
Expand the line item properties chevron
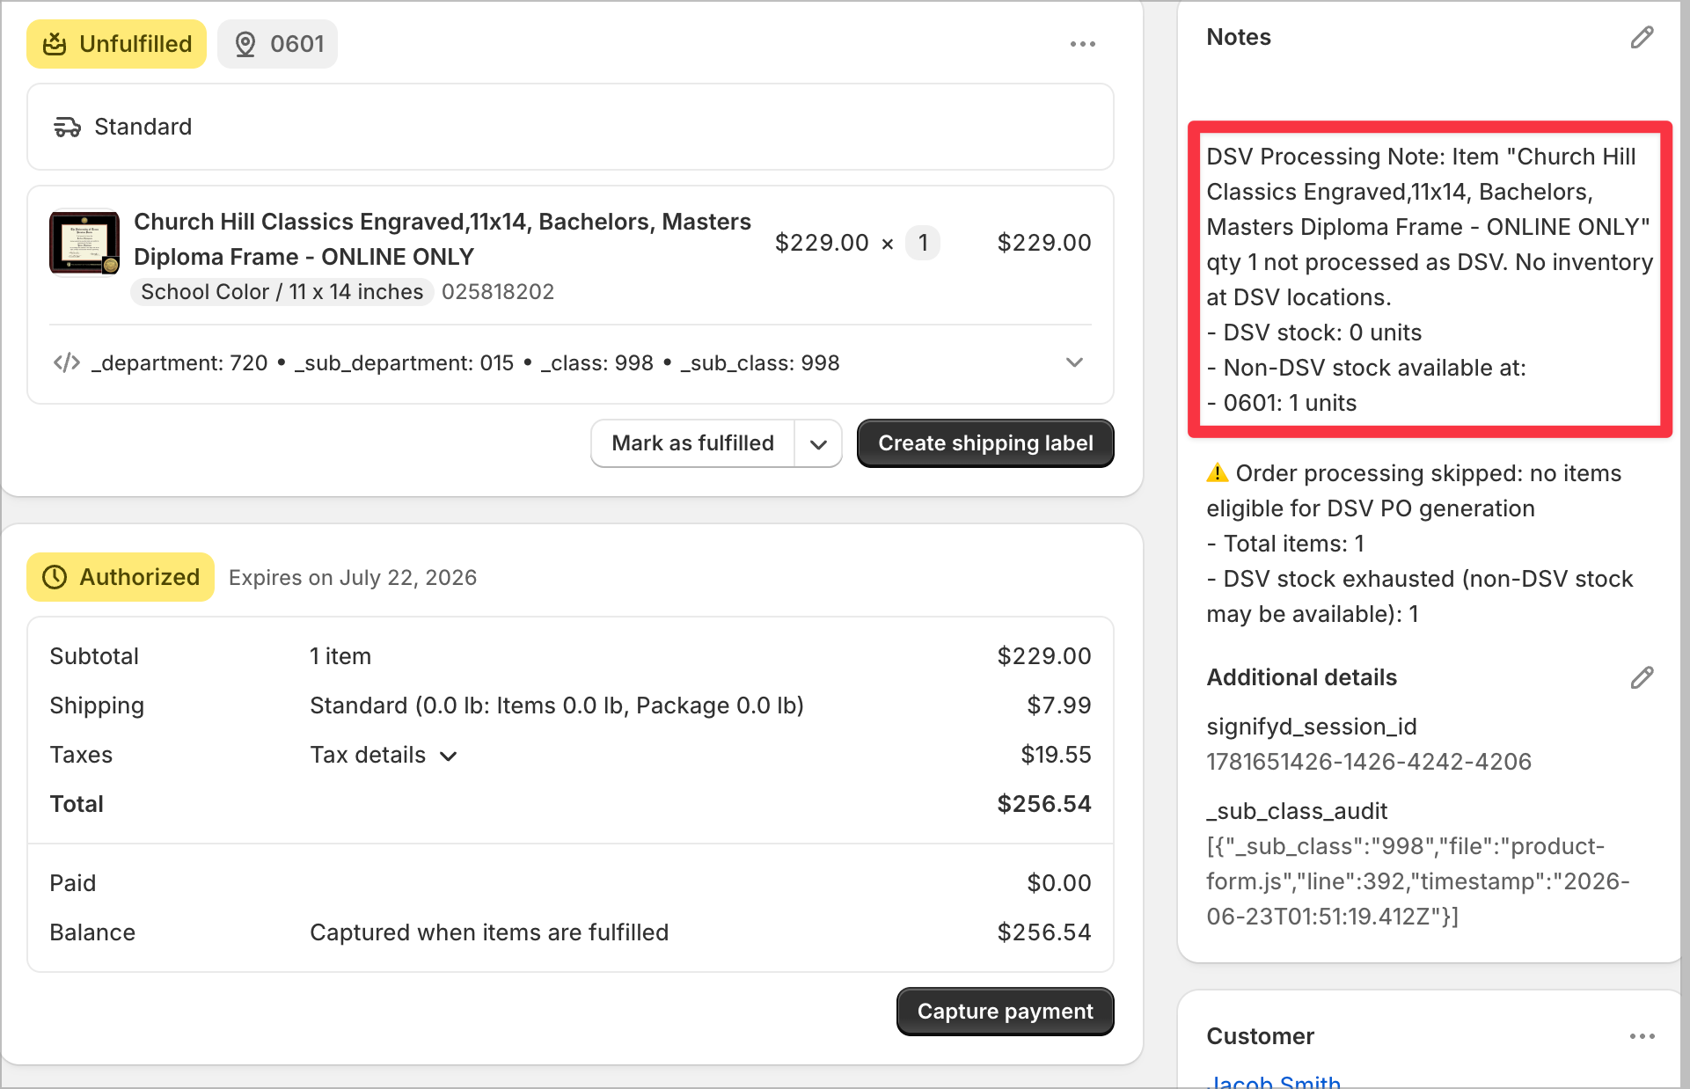pos(1074,362)
